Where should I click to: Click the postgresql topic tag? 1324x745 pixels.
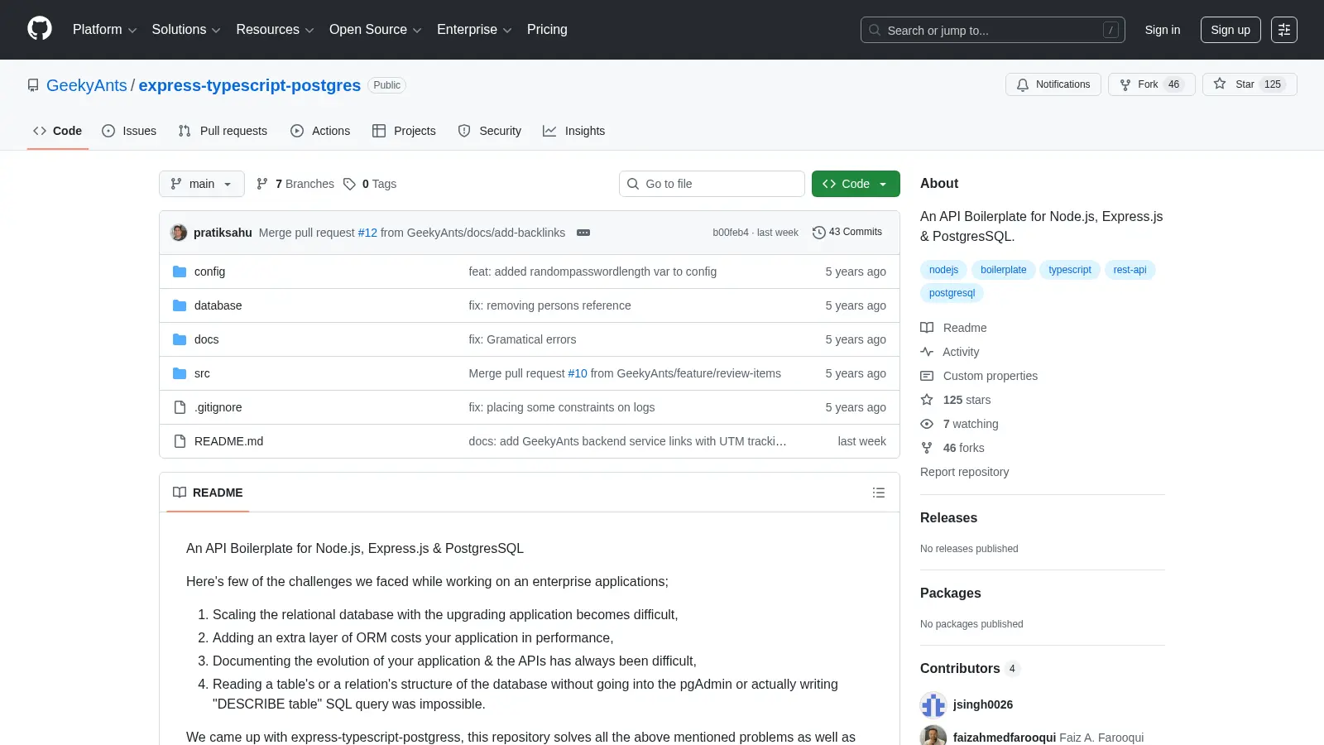click(952, 293)
